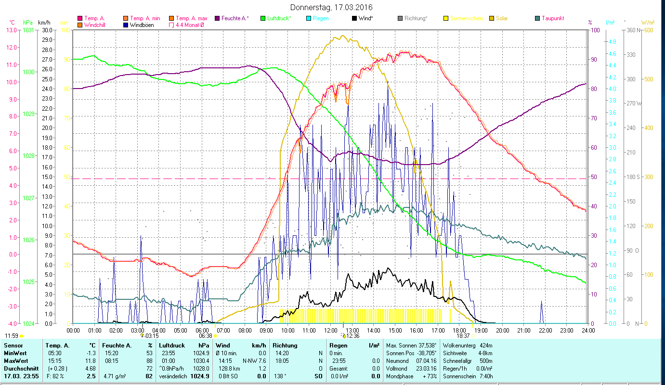Toggle the 4.4 Monat-Ø legend checkbox
The width and height of the screenshot is (665, 385).
[171, 25]
